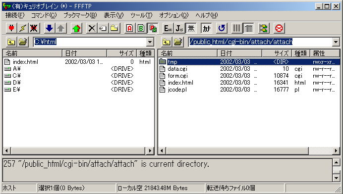The height and width of the screenshot is (194, 343).
Task: Click local pane scroll left arrow
Action: click(7, 150)
